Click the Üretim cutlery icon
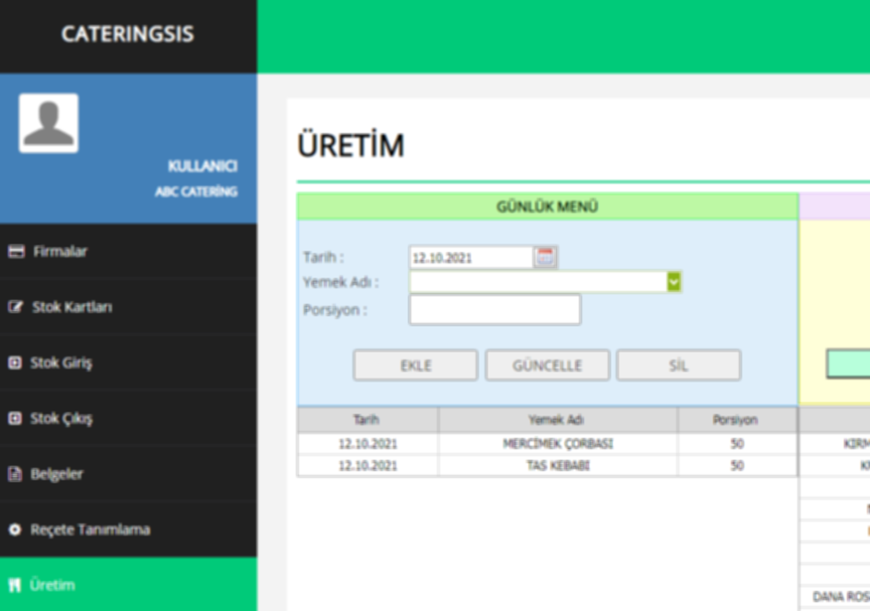The height and width of the screenshot is (611, 870). (x=15, y=585)
